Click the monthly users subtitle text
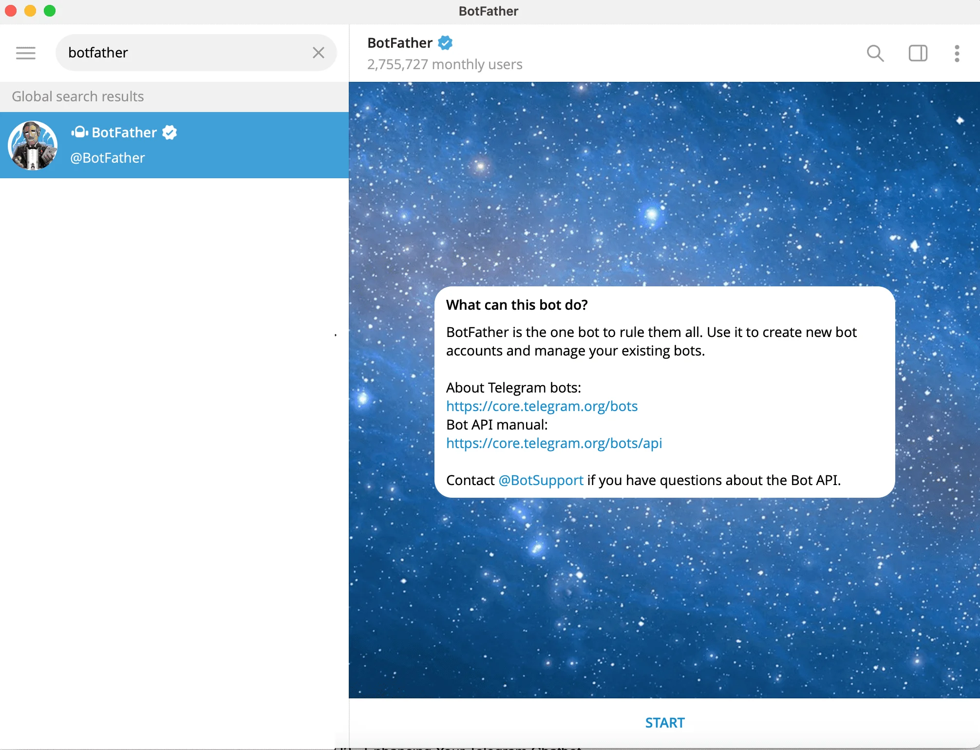The height and width of the screenshot is (750, 980). [444, 64]
